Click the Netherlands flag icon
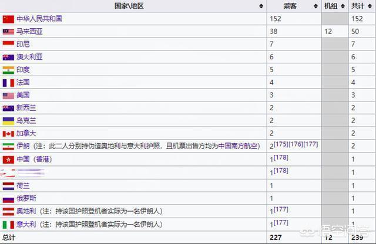Screen dimensions: 376x244 [8, 186]
